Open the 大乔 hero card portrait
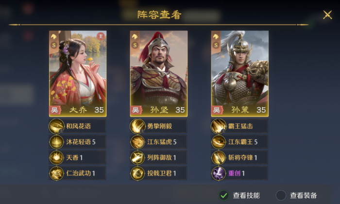The height and width of the screenshot is (204, 340). click(78, 74)
